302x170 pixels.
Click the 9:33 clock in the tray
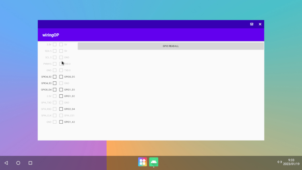[291, 160]
